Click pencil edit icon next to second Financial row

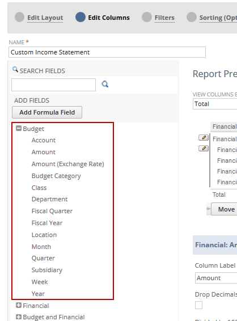pyautogui.click(x=204, y=148)
